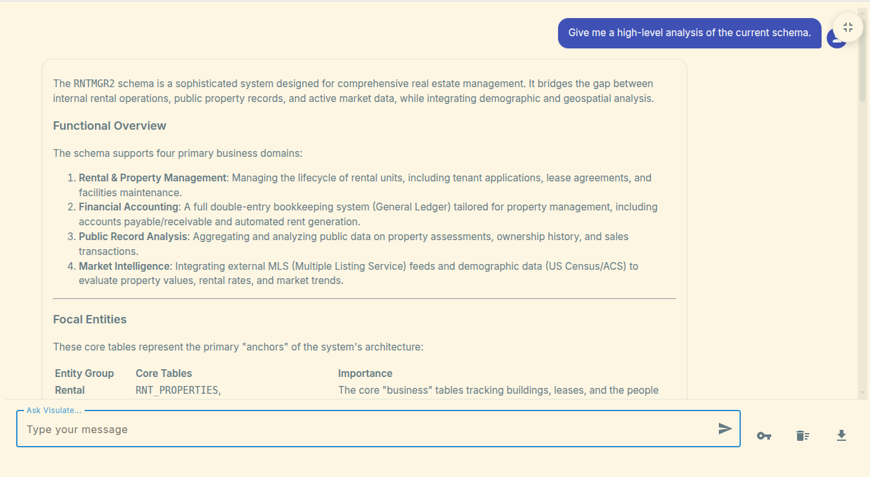Select the "Financial Accounting" bold label
This screenshot has width=870, height=477.
(x=129, y=207)
